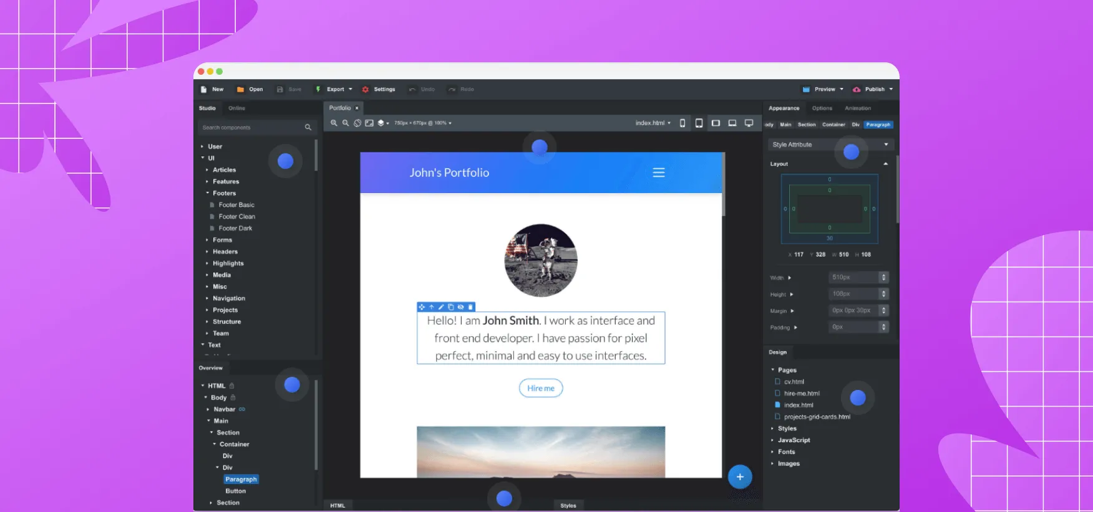Toggle paragraph visibility with crossed-eye icon
Image resolution: width=1093 pixels, height=512 pixels.
[460, 307]
